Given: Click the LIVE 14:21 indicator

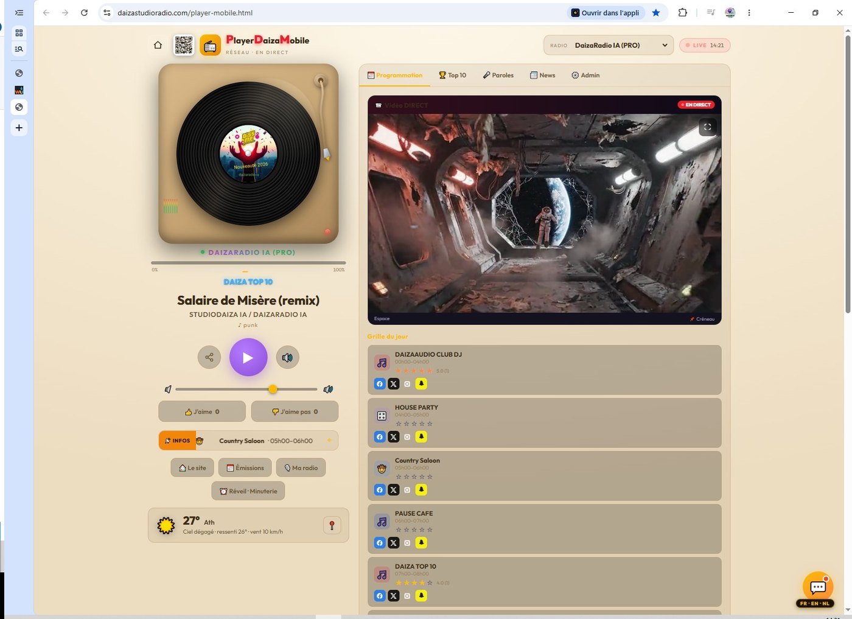Looking at the screenshot, I should [x=705, y=45].
